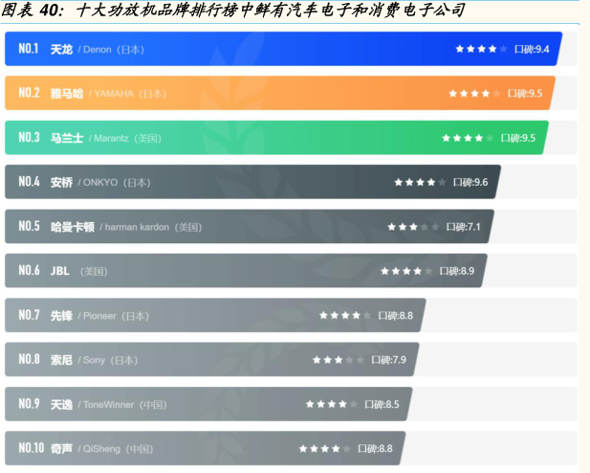Image resolution: width=590 pixels, height=473 pixels.
Task: Click the 口碑:9.6 score for ONKYO
Action: pyautogui.click(x=470, y=183)
